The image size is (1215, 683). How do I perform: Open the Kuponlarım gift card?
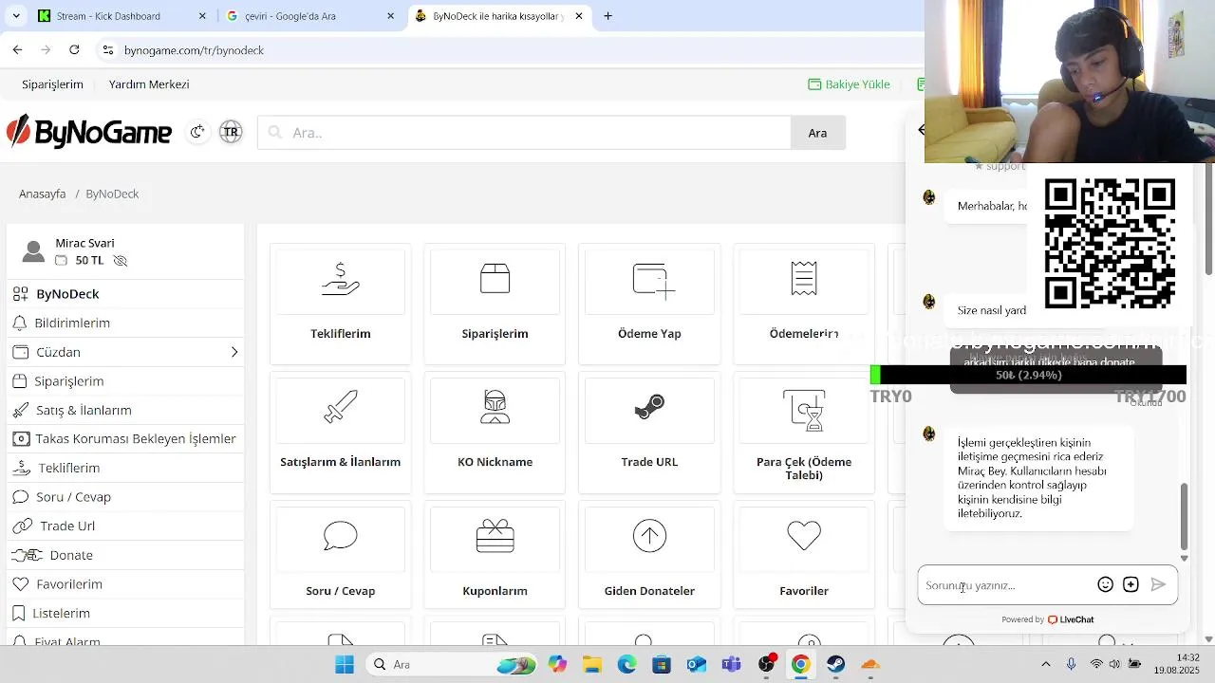point(495,554)
